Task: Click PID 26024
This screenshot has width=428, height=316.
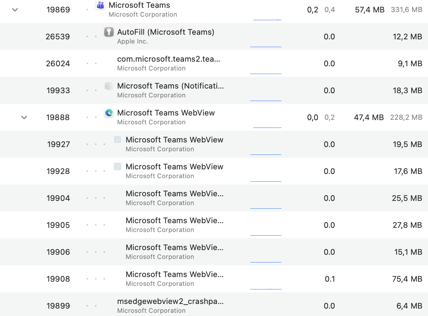Action: click(58, 63)
